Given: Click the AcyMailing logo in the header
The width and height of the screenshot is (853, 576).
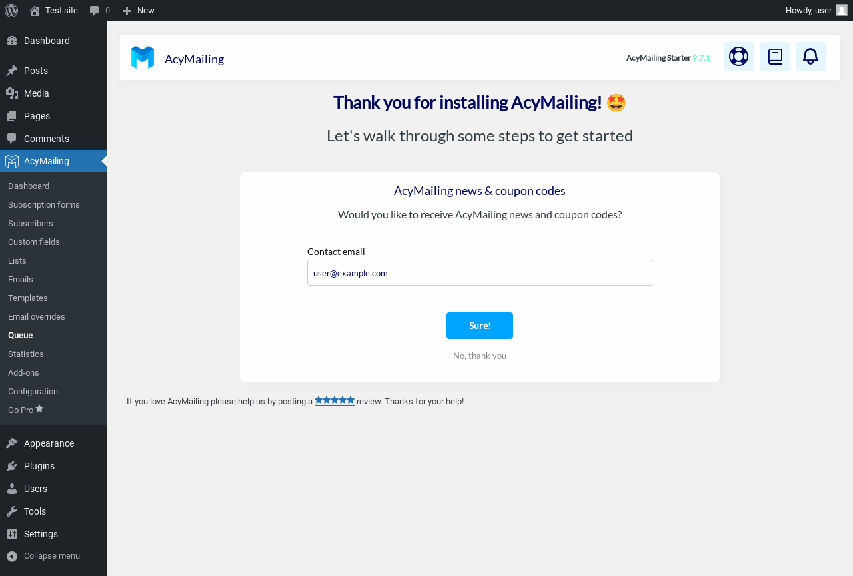Looking at the screenshot, I should [x=142, y=58].
